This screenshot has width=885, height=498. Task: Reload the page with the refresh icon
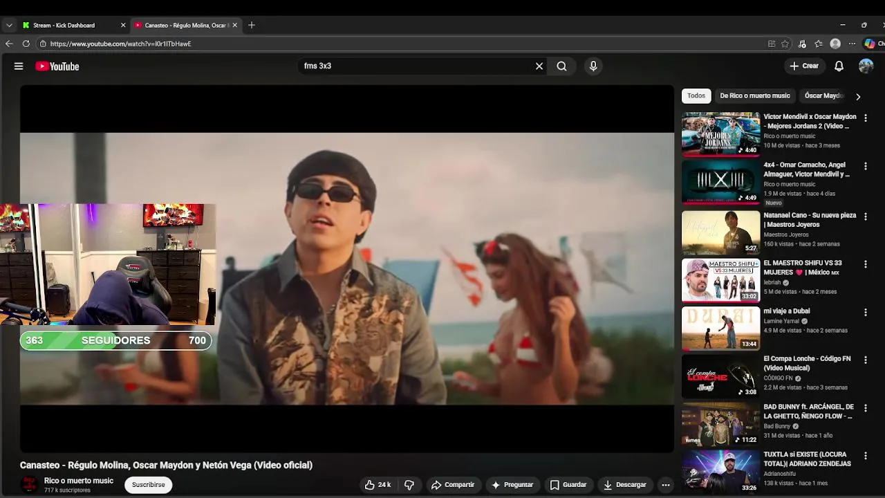pyautogui.click(x=26, y=44)
